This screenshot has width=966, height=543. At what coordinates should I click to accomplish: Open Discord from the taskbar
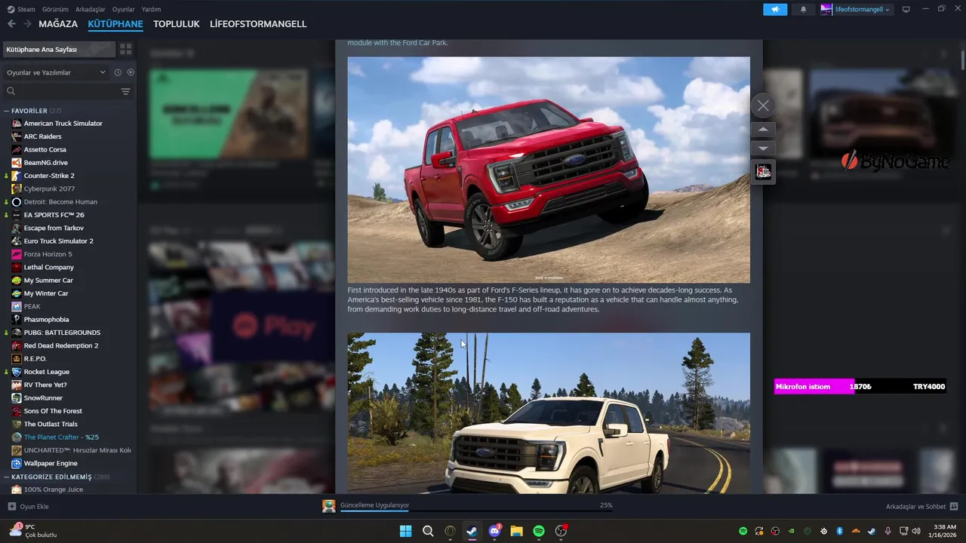coord(494,531)
